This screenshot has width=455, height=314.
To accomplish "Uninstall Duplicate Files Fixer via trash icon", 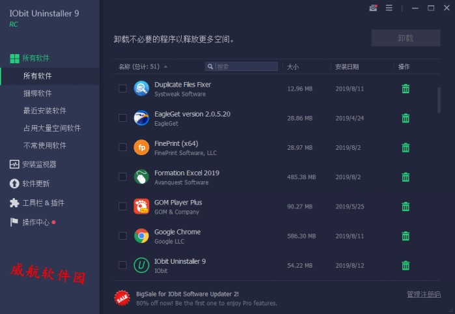I will tap(406, 89).
